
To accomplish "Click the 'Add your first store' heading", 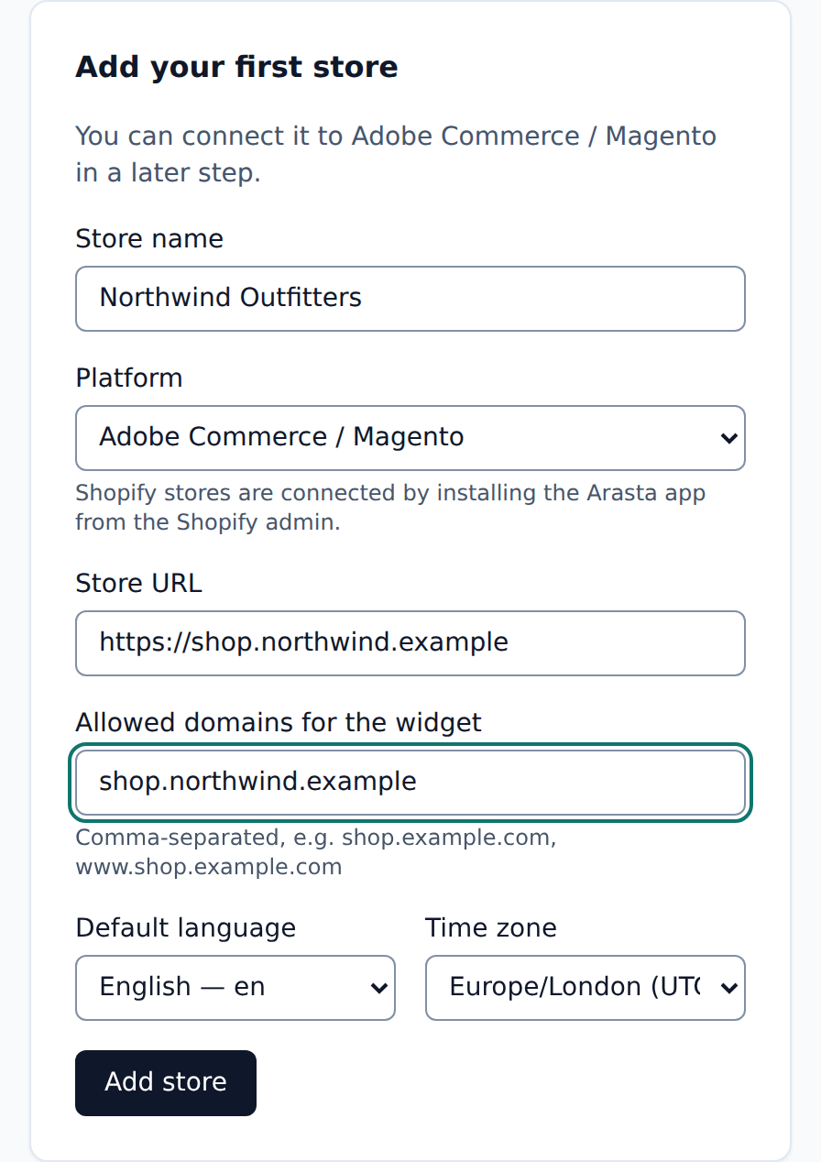I will 236,67.
